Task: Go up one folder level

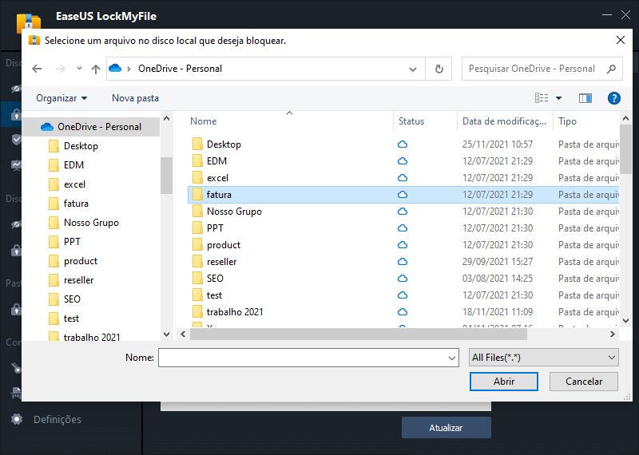Action: (96, 69)
